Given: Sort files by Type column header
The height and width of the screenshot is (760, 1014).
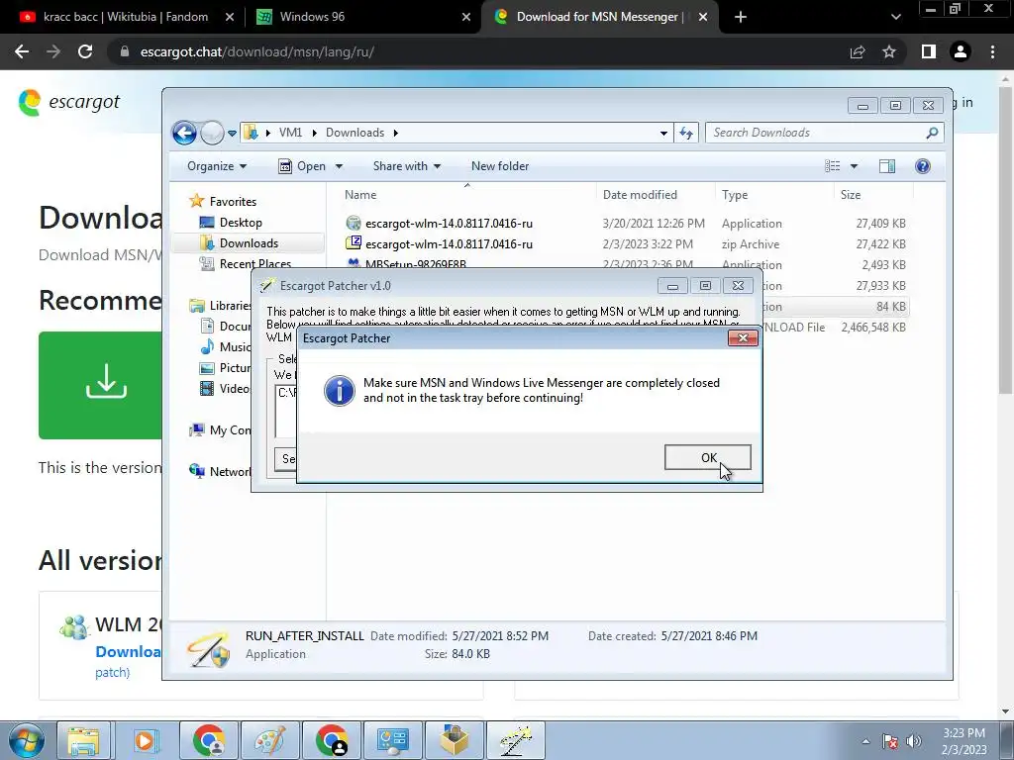Looking at the screenshot, I should coord(735,195).
